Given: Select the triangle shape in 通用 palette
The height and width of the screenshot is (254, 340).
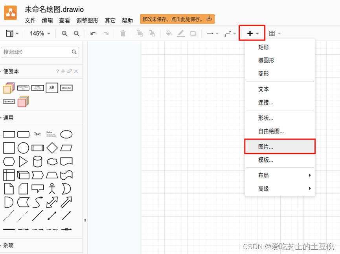Looking at the screenshot, I should [23, 162].
